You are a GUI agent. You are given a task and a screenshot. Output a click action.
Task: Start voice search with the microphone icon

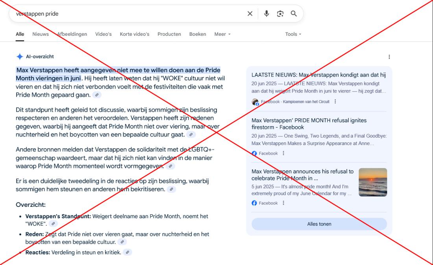click(266, 13)
